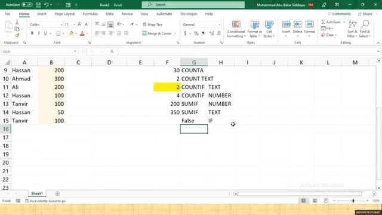Open Cell Styles gallery

click(269, 29)
